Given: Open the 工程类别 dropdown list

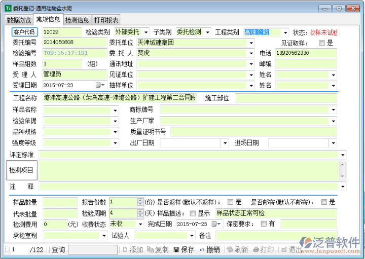Looking at the screenshot, I should click(285, 32).
